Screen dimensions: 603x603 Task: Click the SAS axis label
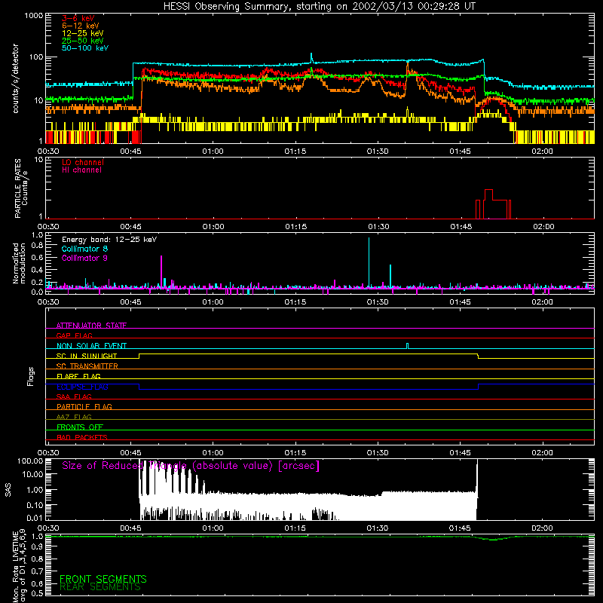pos(8,490)
